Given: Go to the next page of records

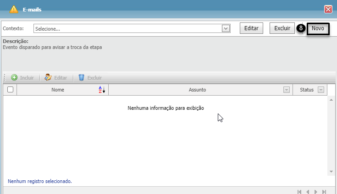Looking at the screenshot, I should [x=316, y=192].
